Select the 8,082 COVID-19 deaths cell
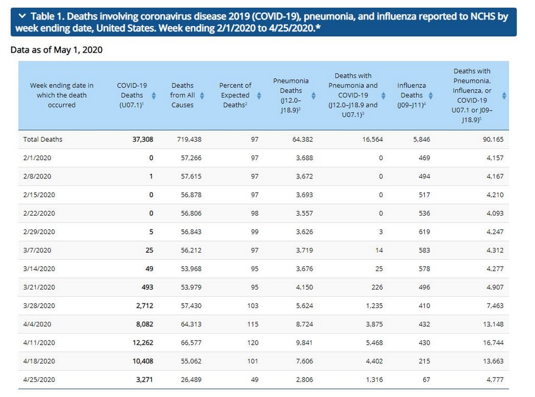 coord(145,324)
